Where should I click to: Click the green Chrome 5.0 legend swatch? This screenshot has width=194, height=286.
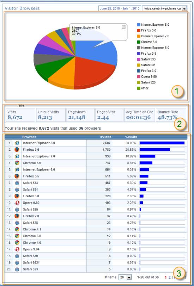point(139,42)
